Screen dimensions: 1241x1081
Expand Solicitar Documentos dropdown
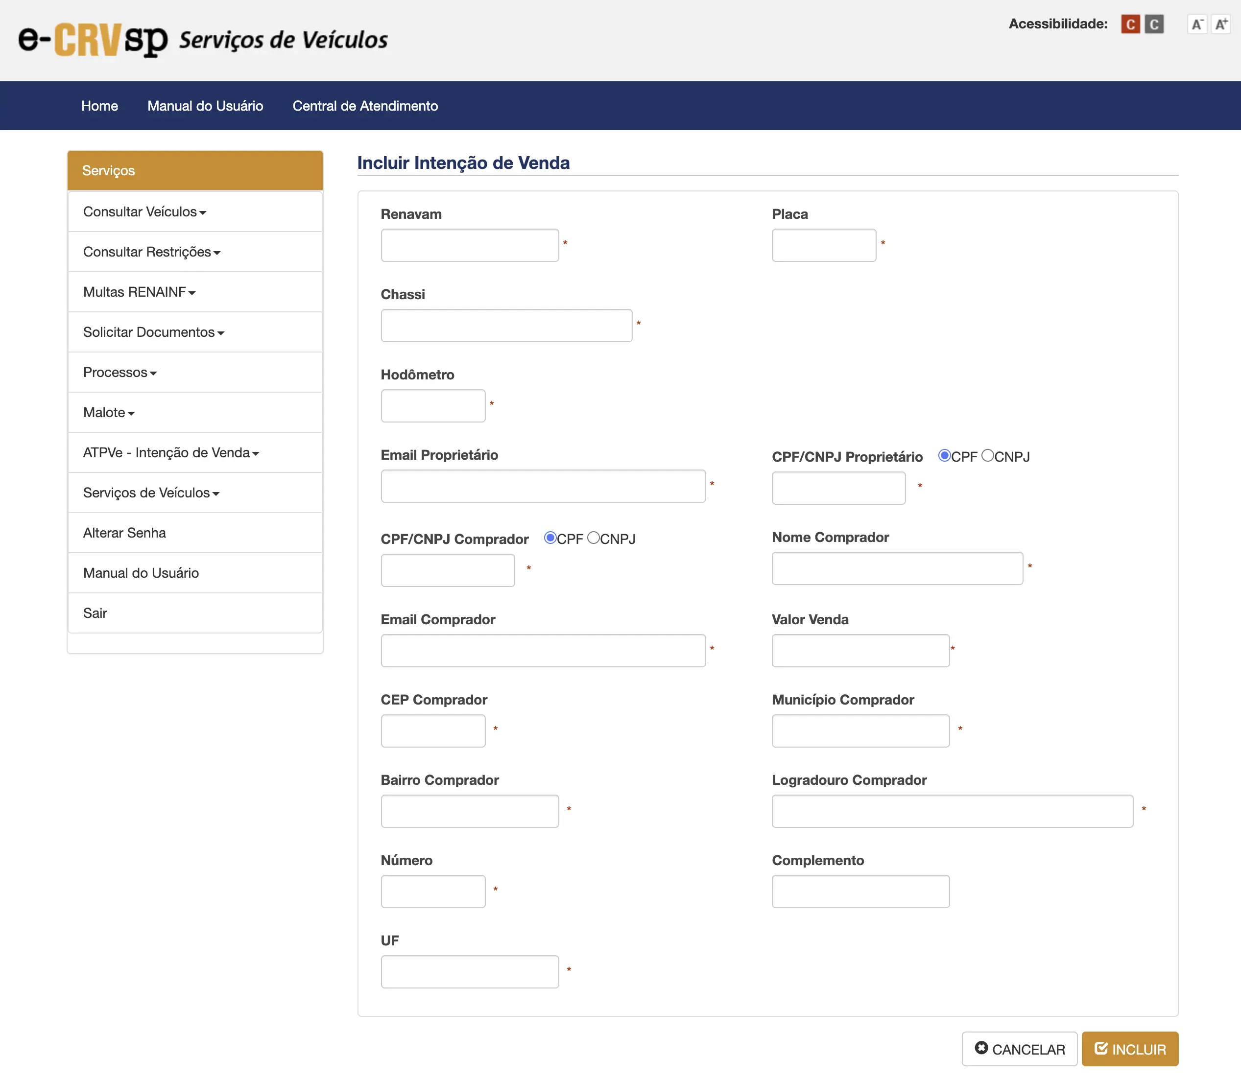(x=153, y=332)
